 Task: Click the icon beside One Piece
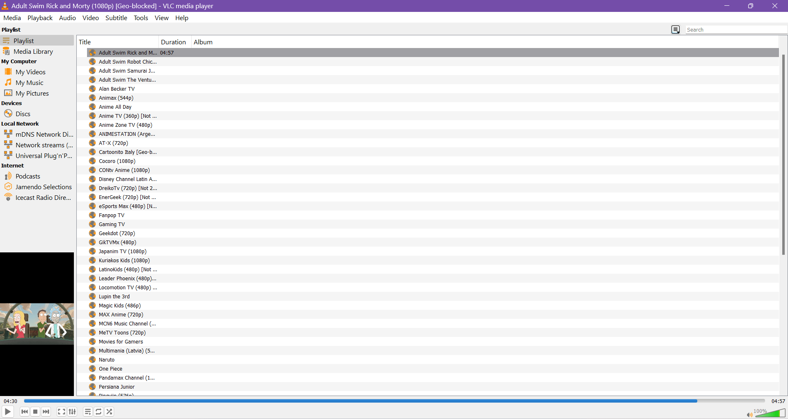(92, 369)
